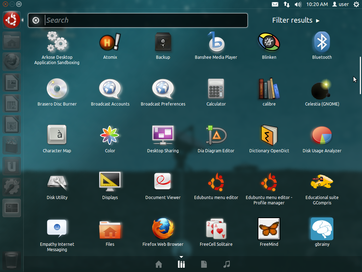Open the clock showing 10:20 AM
This screenshot has height=272, width=362.
(317, 4)
